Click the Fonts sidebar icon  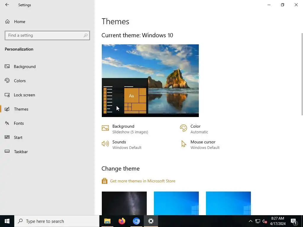7,123
